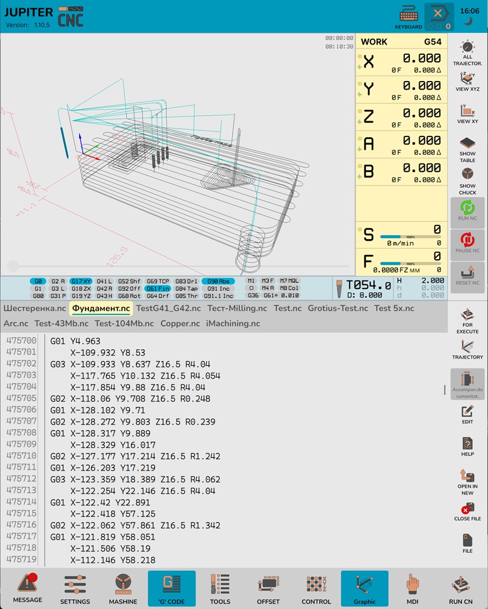Open ALL TRAJECTOR. display options
The height and width of the screenshot is (609, 488).
[467, 52]
